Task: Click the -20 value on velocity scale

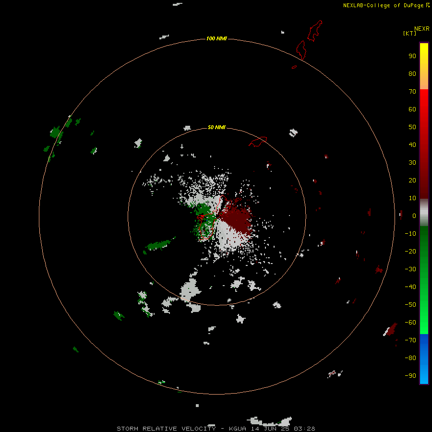Action: 410,251
